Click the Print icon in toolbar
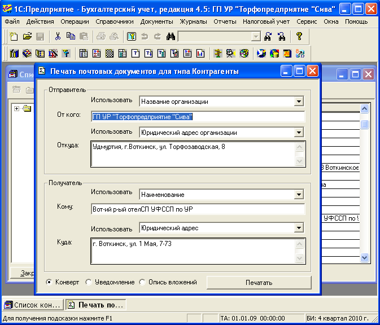380x325 pixels. [x=101, y=37]
